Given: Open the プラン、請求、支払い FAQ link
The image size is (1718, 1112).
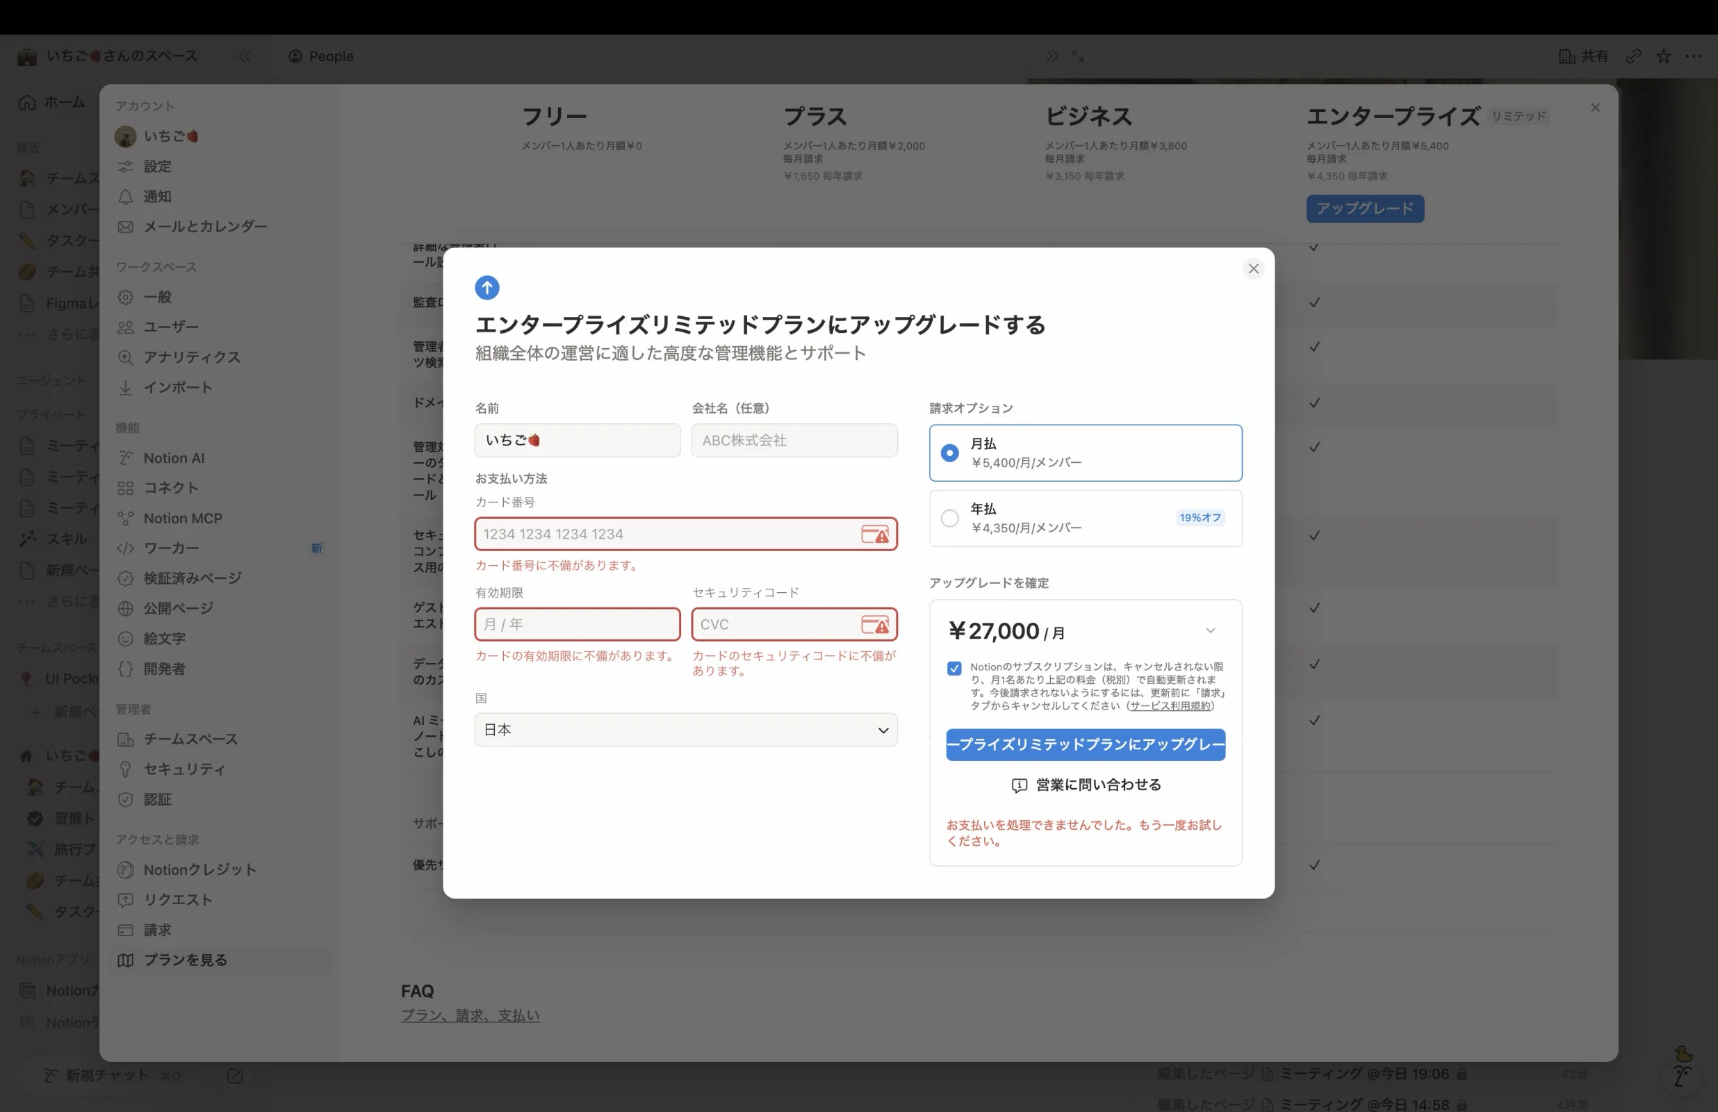Looking at the screenshot, I should 470,1016.
